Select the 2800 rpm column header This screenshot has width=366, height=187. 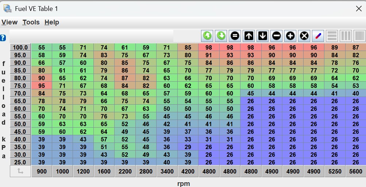(146, 171)
